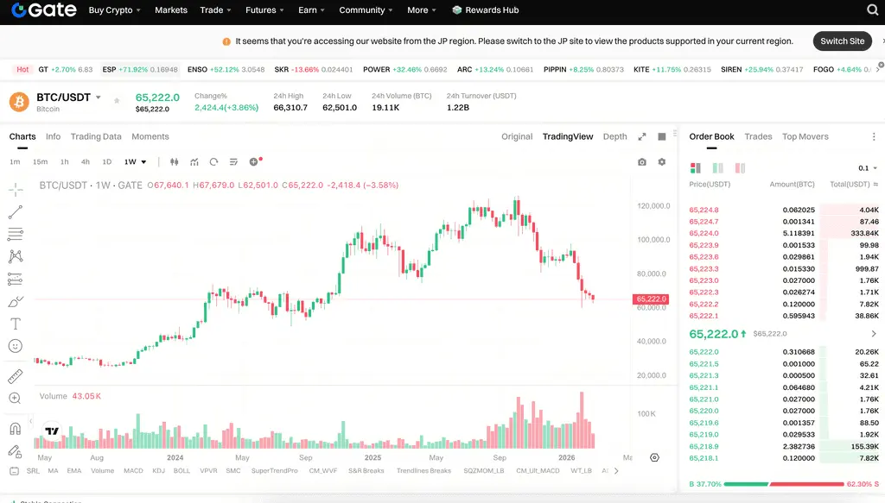885x503 pixels.
Task: Open the BTC/USDT pair selector dropdown
Action: [99, 97]
